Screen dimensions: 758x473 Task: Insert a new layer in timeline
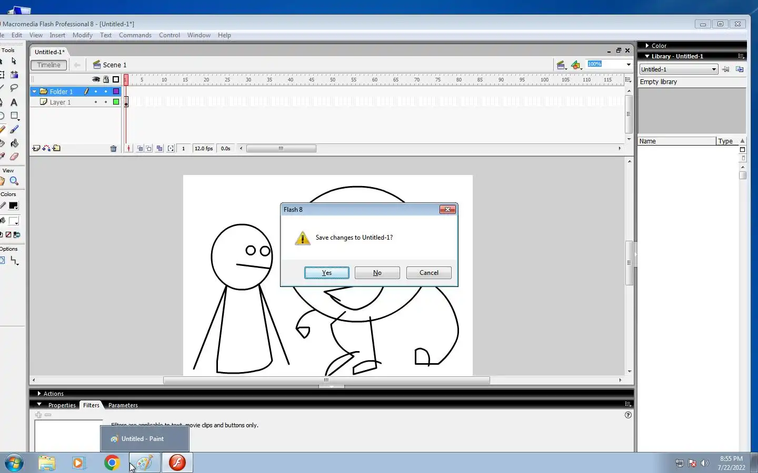36,148
